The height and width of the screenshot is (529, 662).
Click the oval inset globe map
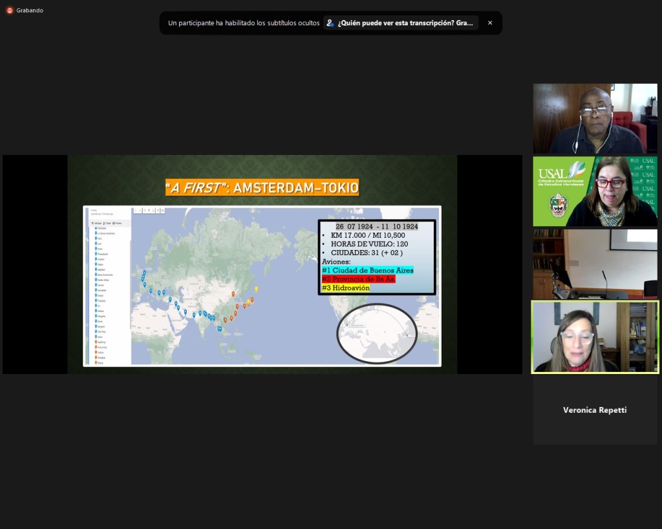pos(376,333)
